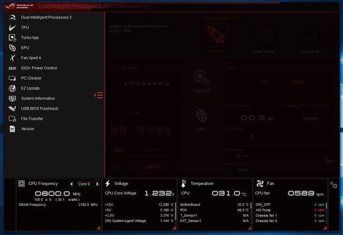The height and width of the screenshot is (235, 343).
Task: Click the File Transfer icon
Action: point(12,119)
